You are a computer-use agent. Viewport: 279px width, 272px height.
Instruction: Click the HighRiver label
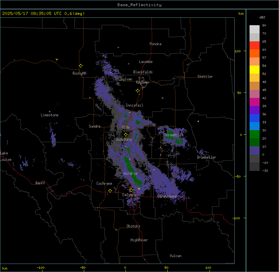coord(139,240)
